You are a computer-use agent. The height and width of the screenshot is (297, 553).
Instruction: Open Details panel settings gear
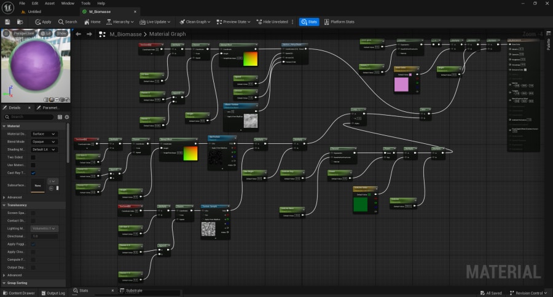point(66,117)
